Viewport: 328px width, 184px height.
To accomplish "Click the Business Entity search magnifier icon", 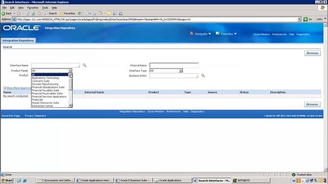I will click(x=203, y=76).
